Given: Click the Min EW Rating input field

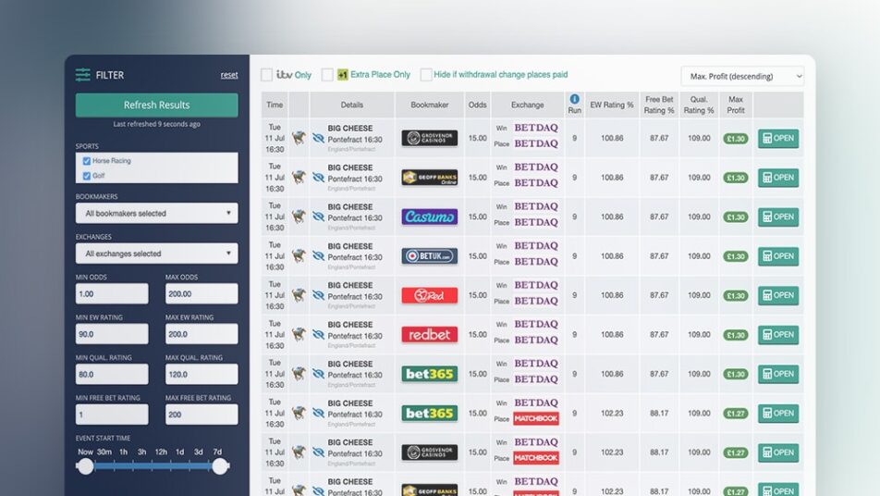Looking at the screenshot, I should pos(112,334).
